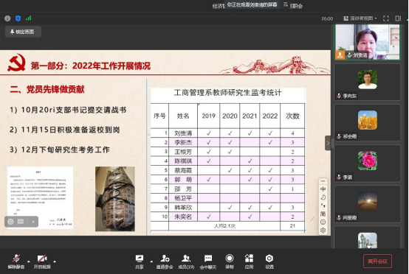Open the apps panel

coord(249,261)
